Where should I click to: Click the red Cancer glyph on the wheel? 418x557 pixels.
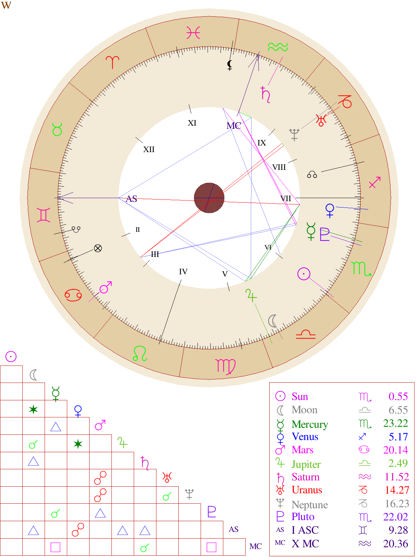point(73,296)
